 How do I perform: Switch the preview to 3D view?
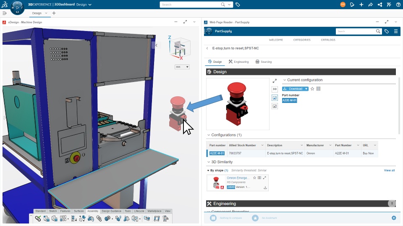click(x=275, y=89)
